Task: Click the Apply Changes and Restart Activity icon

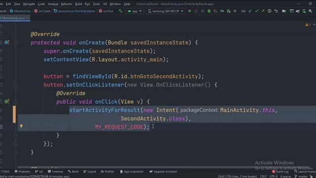Action: coord(196,11)
